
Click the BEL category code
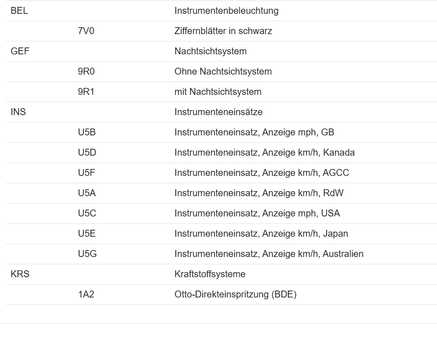pyautogui.click(x=19, y=11)
